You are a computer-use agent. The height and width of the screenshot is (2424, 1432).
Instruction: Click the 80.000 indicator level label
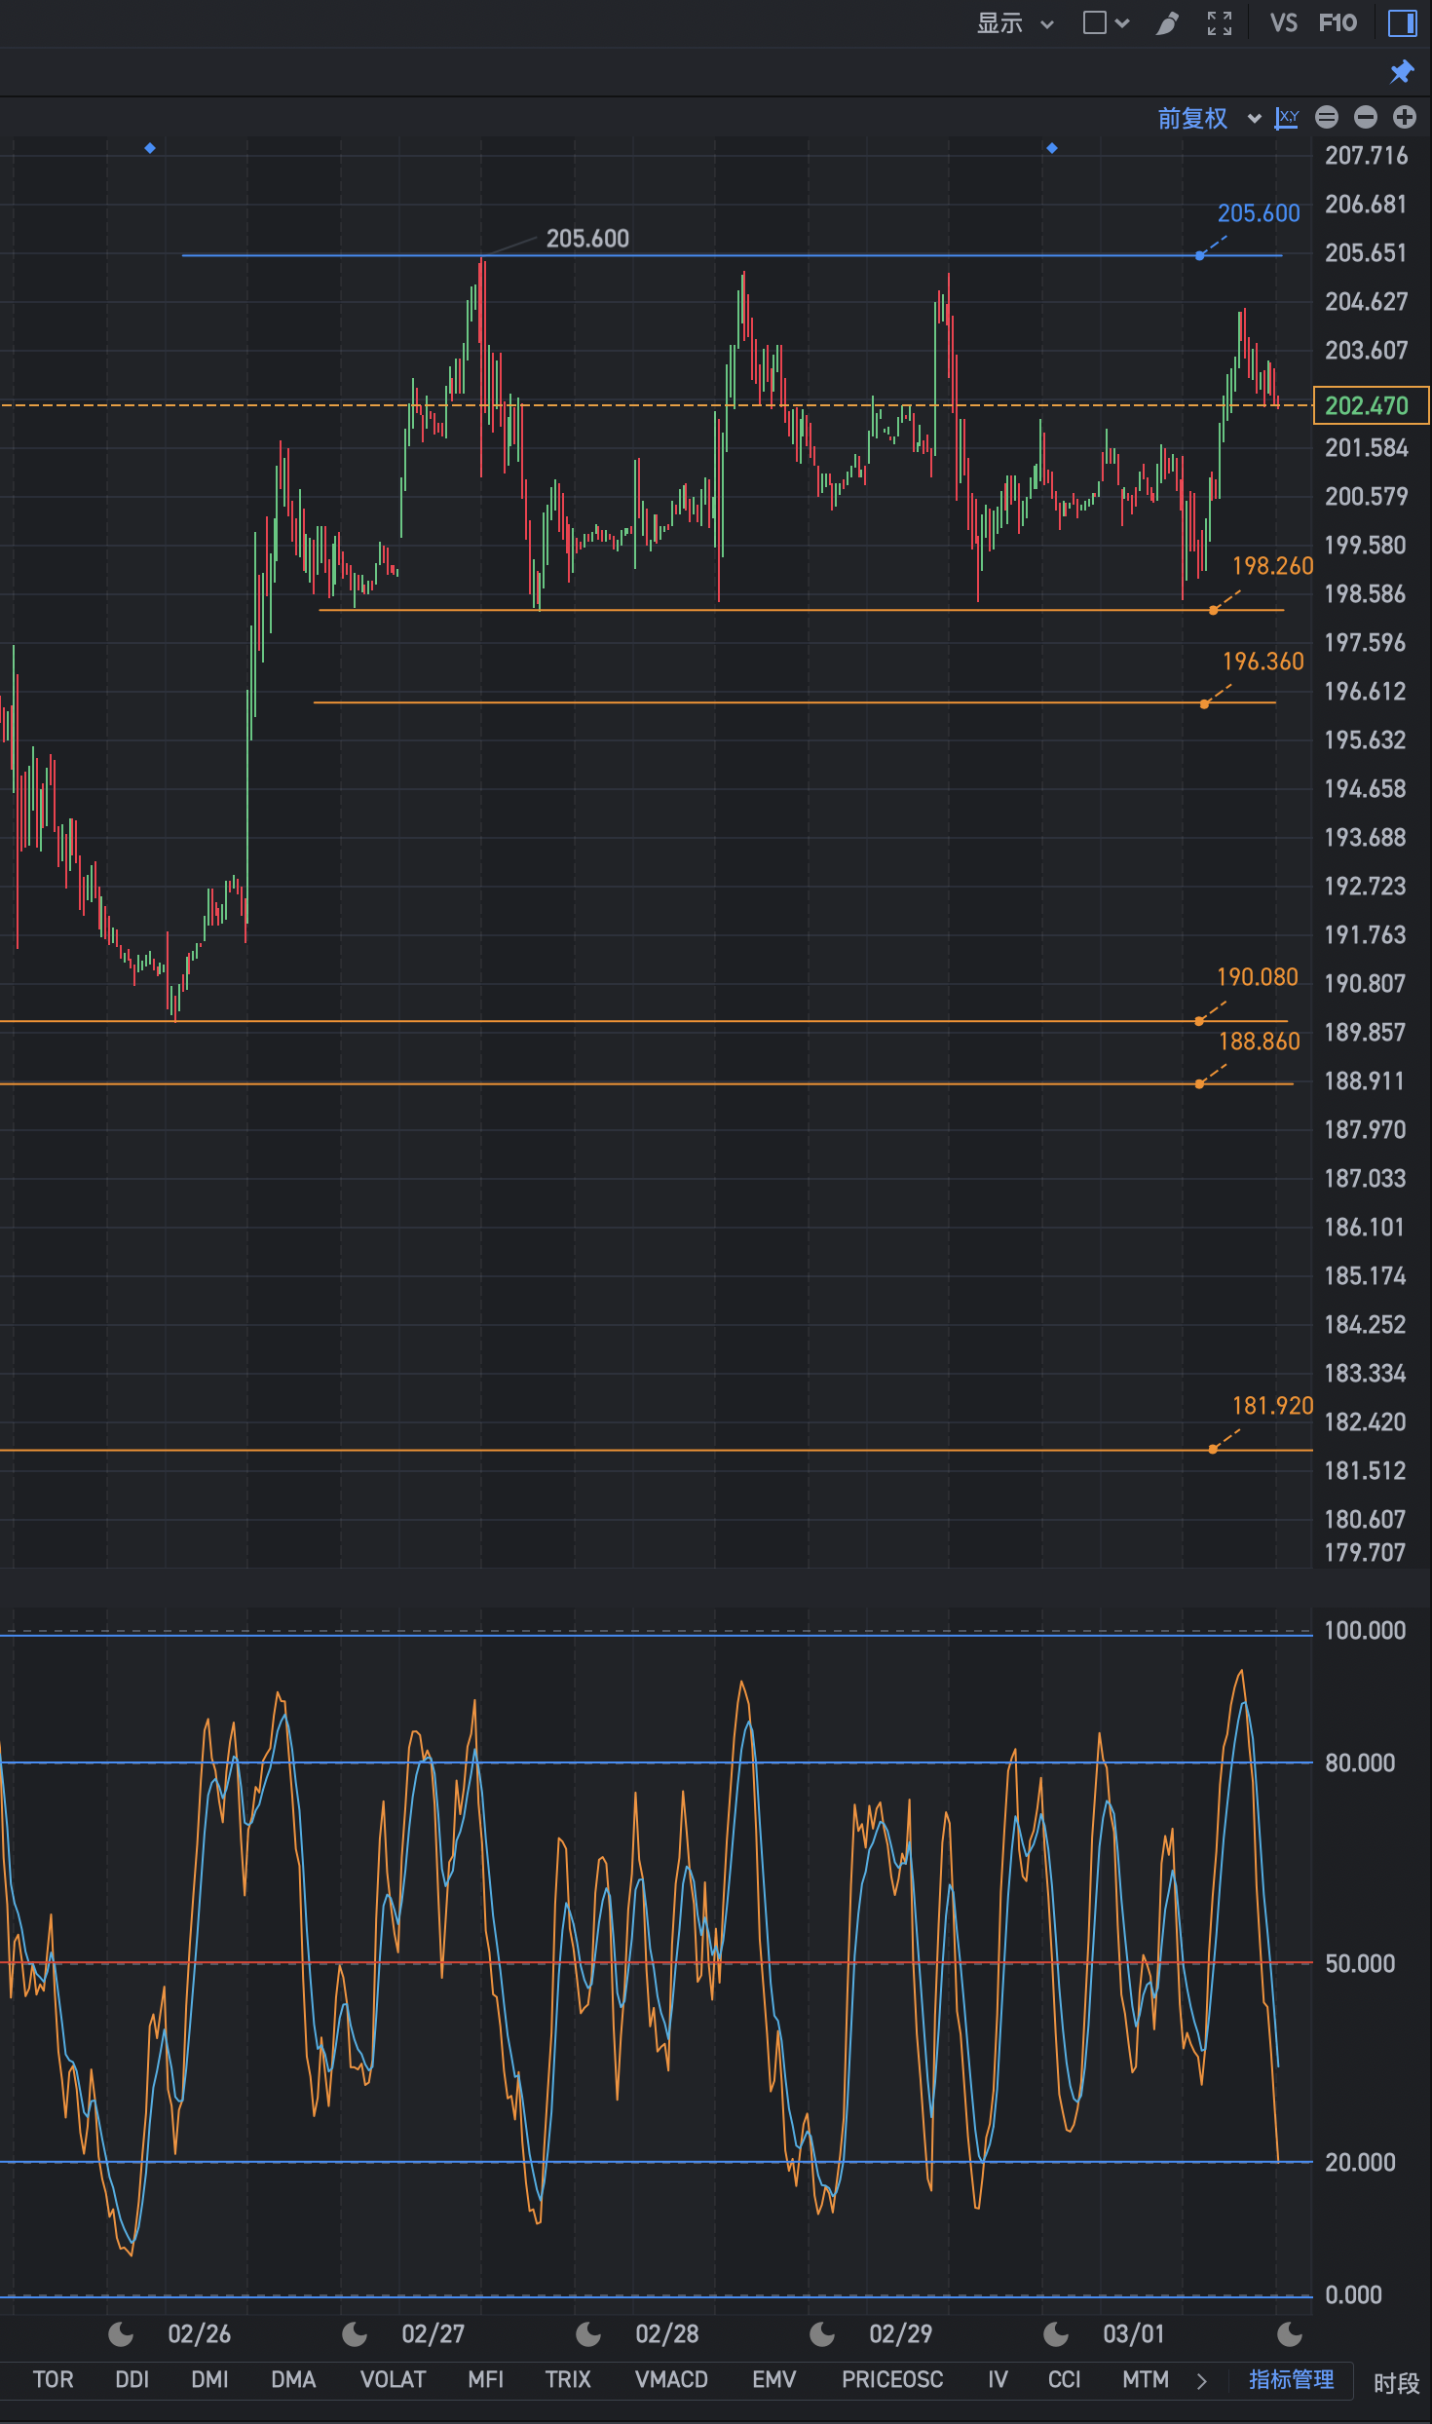coord(1360,1762)
